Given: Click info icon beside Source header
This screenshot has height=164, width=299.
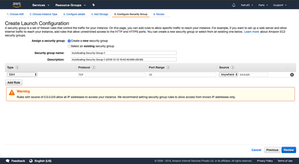Looking at the screenshot, I should (232, 68).
